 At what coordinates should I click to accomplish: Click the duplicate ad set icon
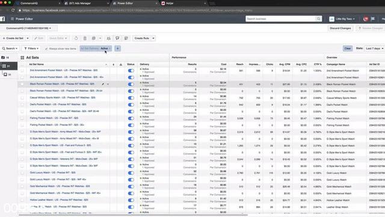coord(94,38)
